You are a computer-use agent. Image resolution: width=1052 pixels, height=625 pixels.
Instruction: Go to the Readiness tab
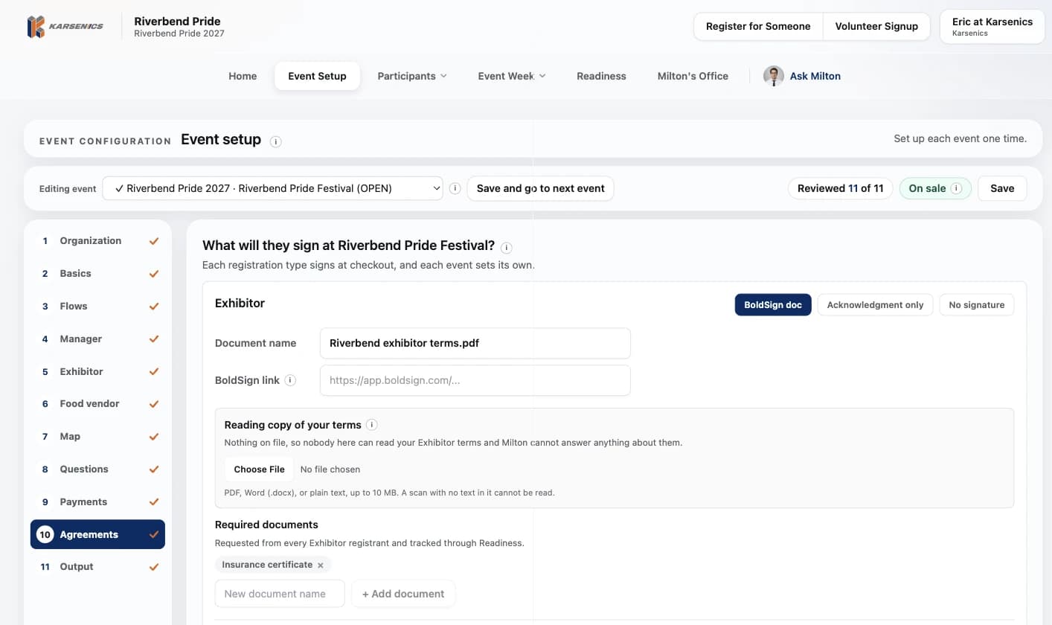(601, 76)
